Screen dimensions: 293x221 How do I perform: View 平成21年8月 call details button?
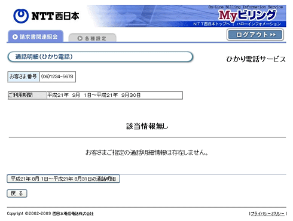(63, 179)
